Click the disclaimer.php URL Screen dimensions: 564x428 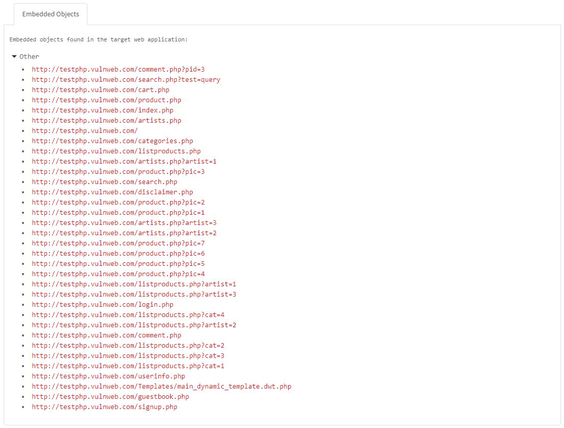112,192
